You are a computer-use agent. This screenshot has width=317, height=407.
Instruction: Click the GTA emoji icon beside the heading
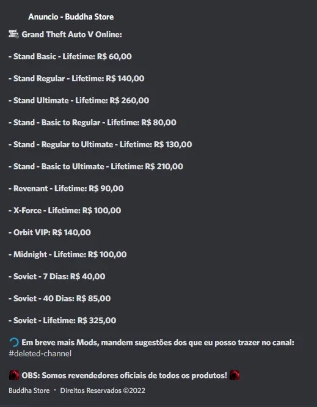(14, 34)
